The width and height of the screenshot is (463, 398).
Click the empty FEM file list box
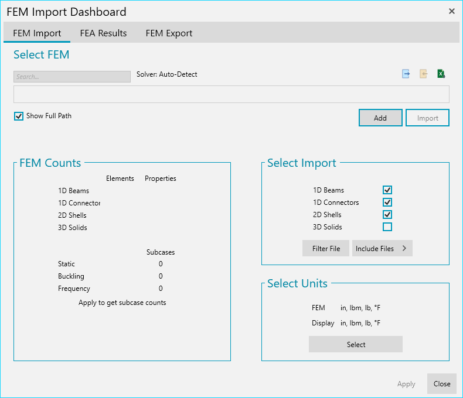click(x=231, y=94)
